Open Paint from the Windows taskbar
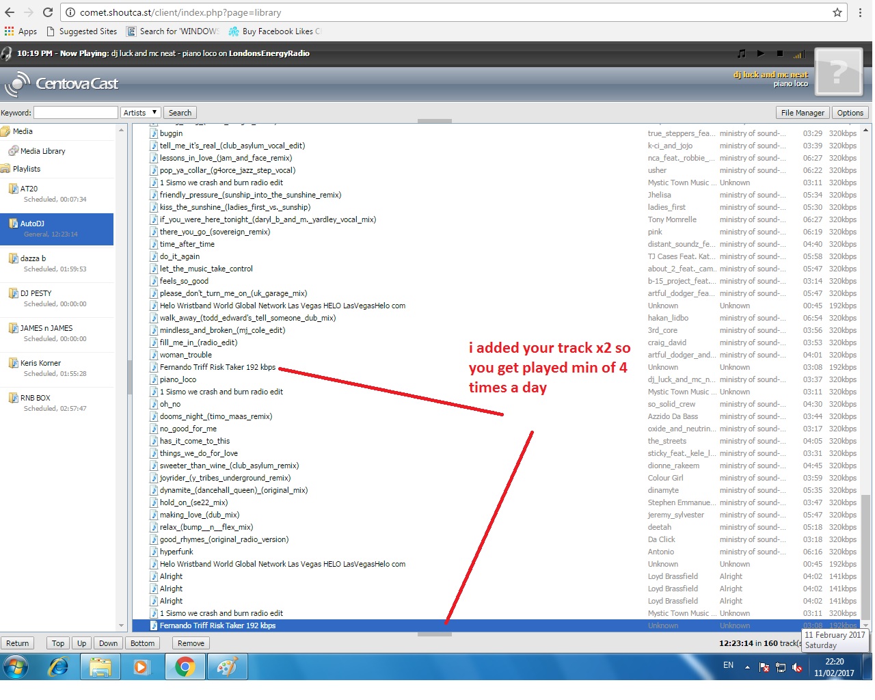 pyautogui.click(x=226, y=667)
